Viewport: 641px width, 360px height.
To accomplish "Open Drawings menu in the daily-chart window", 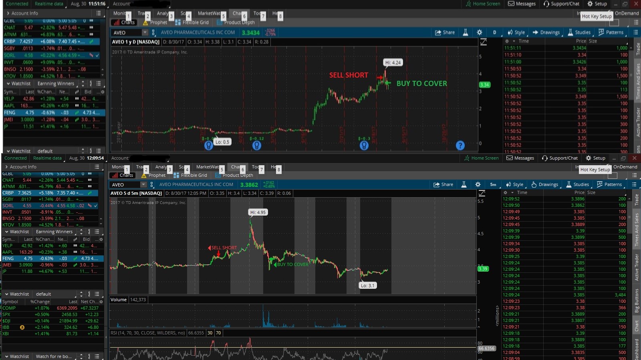I will pos(546,32).
